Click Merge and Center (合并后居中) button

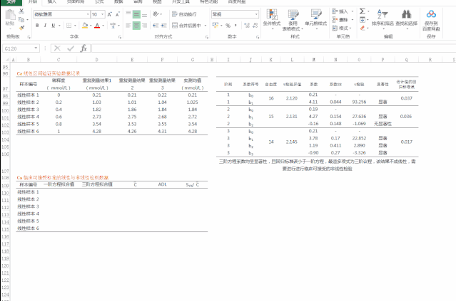(x=187, y=26)
